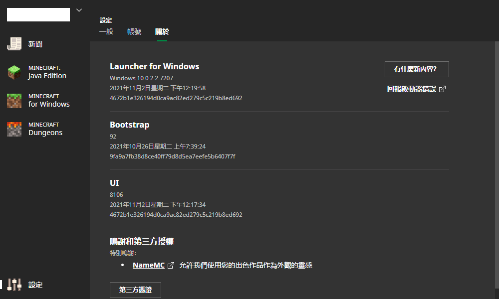
Task: Click the Bootstrap version number 92
Action: point(113,137)
